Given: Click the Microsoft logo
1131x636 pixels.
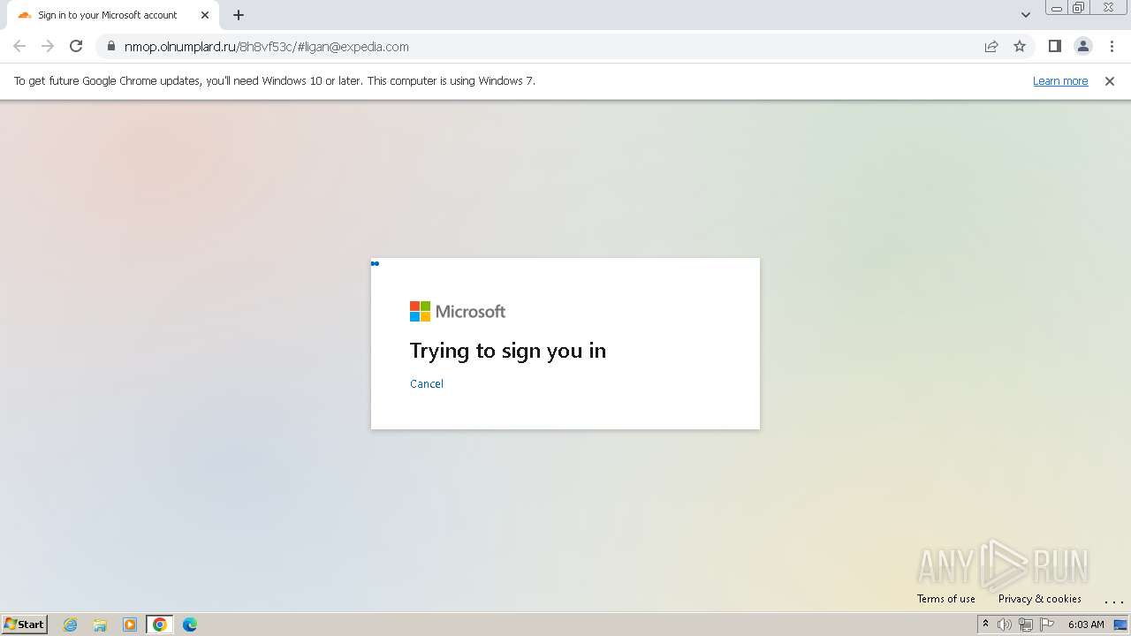Looking at the screenshot, I should (x=458, y=311).
